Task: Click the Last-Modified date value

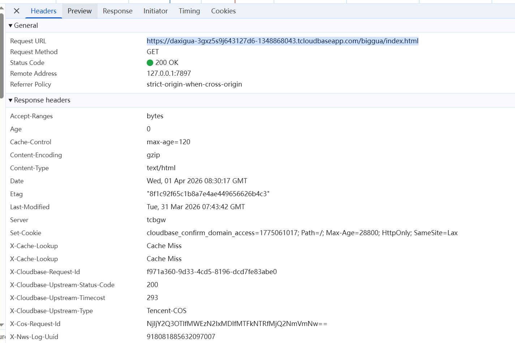Action: [196, 207]
